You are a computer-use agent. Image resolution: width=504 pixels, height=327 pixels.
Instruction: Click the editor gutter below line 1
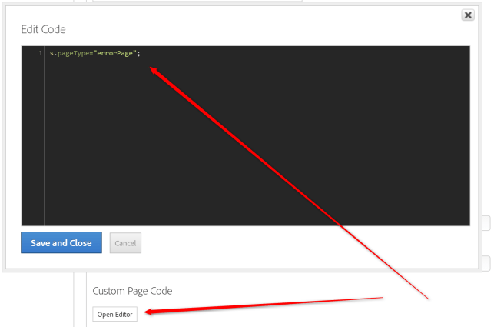point(33,138)
